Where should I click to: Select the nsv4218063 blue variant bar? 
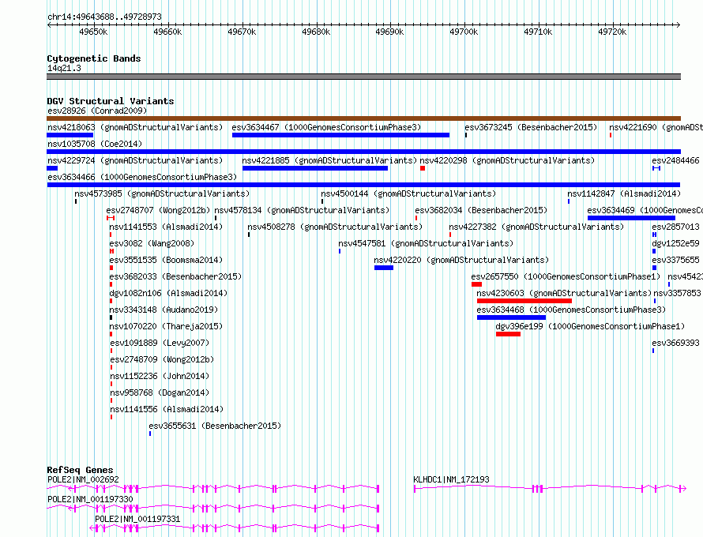(x=70, y=135)
